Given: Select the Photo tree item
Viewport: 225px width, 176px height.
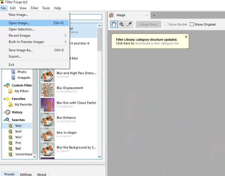Looking at the screenshot, I should (22, 72).
